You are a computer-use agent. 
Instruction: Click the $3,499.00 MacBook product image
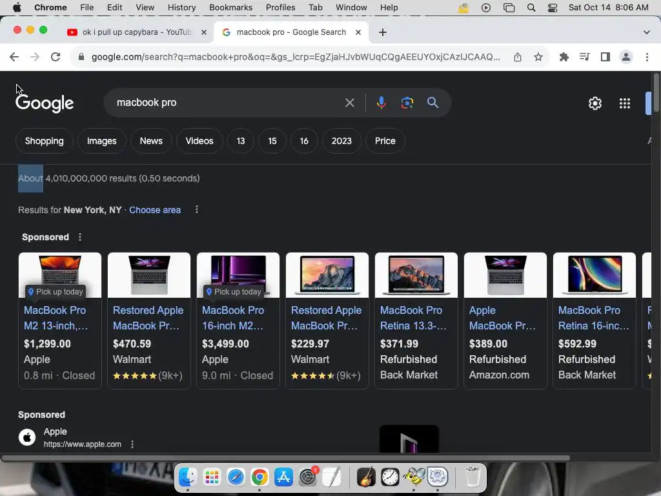click(x=238, y=275)
